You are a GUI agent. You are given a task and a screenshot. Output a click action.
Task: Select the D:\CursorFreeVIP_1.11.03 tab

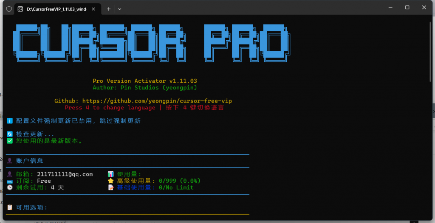[56, 9]
